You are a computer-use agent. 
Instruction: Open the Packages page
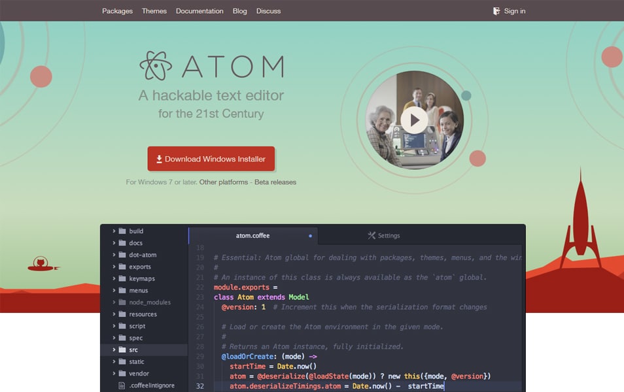(x=117, y=11)
